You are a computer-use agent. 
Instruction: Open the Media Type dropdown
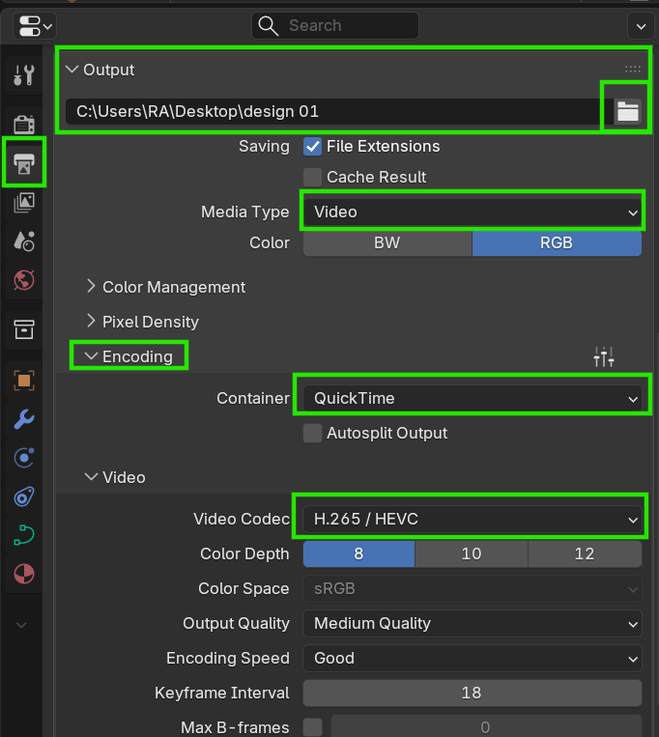coord(473,212)
